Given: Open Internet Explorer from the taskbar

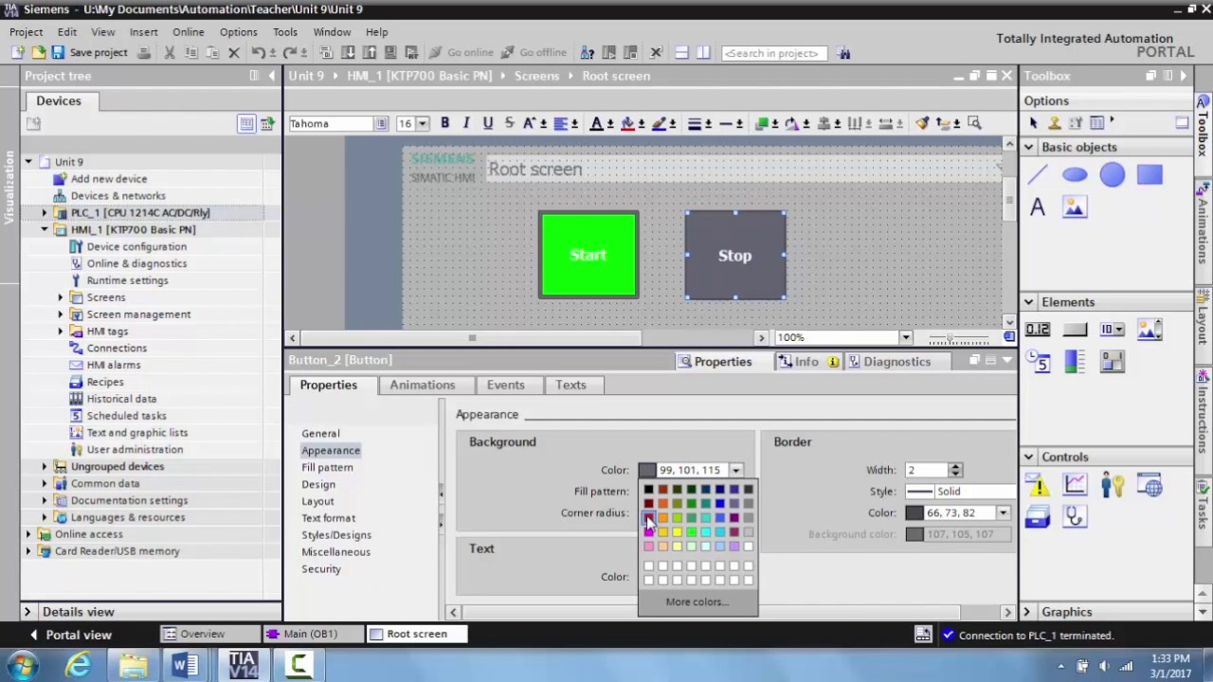Looking at the screenshot, I should (78, 665).
